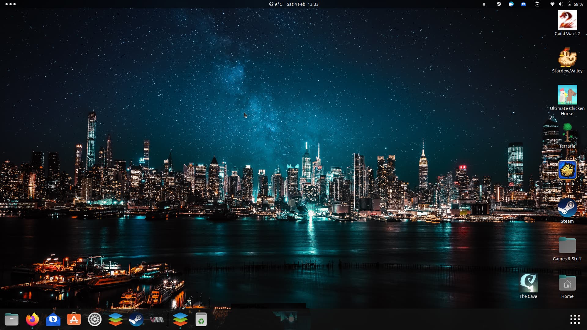Open the three-dot activities overview indicator
The height and width of the screenshot is (330, 587).
pos(10,4)
